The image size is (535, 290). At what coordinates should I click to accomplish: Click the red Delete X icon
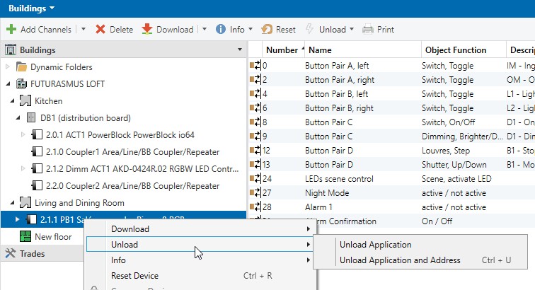[x=100, y=30]
